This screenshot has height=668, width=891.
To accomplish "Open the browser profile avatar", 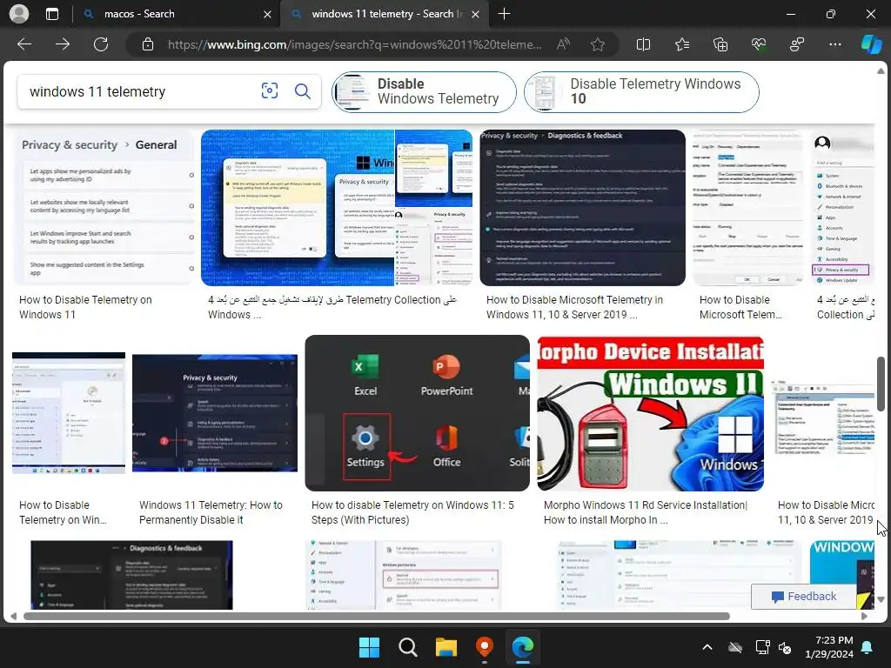I will coord(19,14).
